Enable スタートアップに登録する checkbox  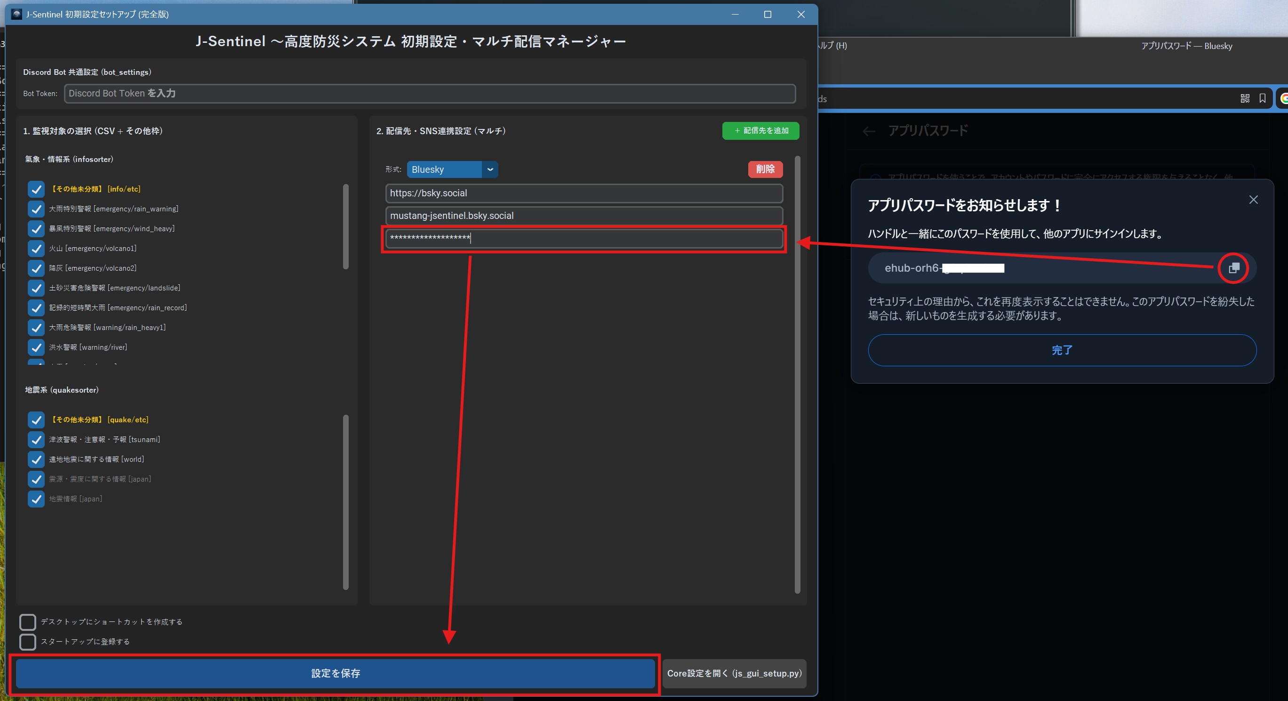[x=27, y=642]
